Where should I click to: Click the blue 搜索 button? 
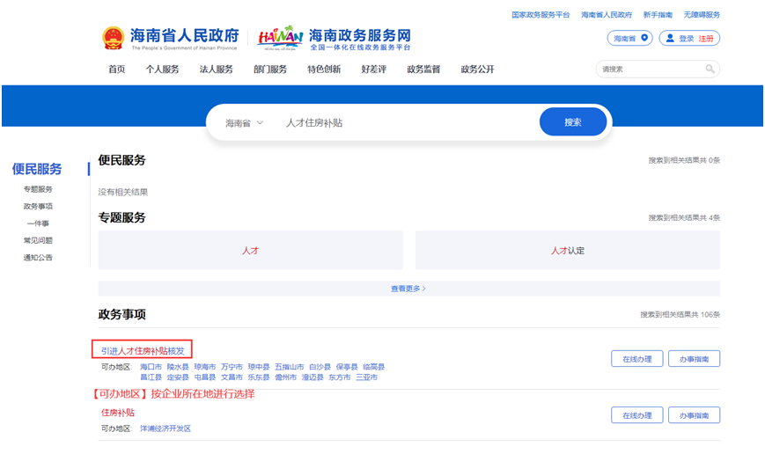pyautogui.click(x=573, y=122)
